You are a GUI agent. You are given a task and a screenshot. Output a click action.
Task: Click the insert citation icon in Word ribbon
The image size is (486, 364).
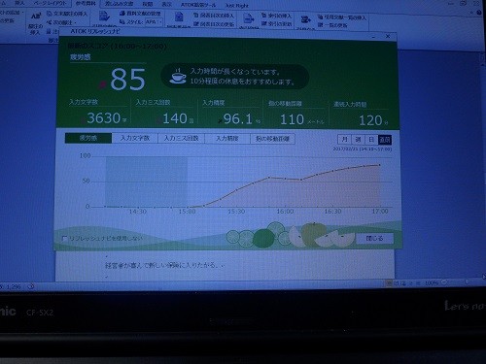(104, 17)
